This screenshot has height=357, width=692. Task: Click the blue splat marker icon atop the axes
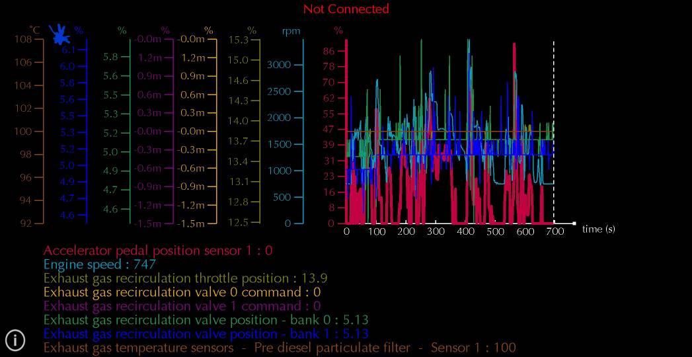(60, 33)
